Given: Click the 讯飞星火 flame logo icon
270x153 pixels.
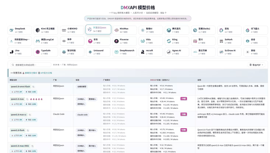Looking at the screenshot, I should click(248, 30).
